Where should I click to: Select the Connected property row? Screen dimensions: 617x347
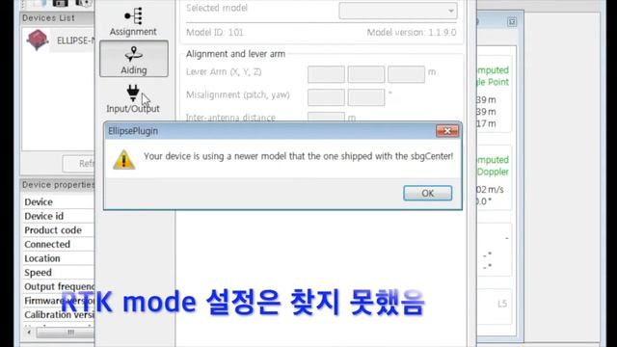58,244
